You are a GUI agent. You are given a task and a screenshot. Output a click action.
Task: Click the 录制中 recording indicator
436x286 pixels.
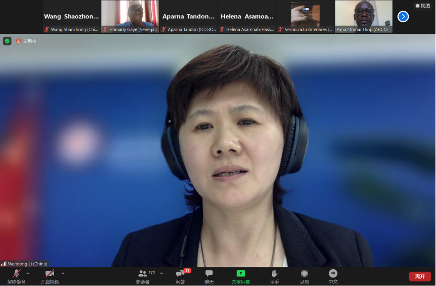point(26,41)
